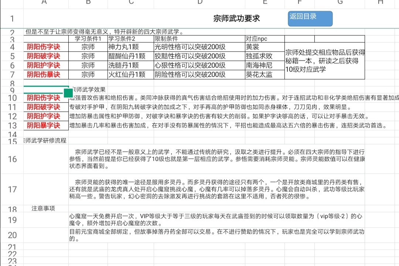This screenshot has width=399, height=266.
Task: Click the 学习条件2 header cell
Action: (131, 39)
